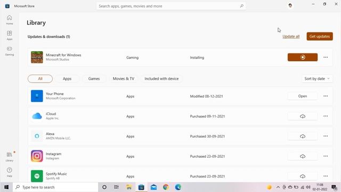Download Spotify Music with the cloud icon

(303, 177)
